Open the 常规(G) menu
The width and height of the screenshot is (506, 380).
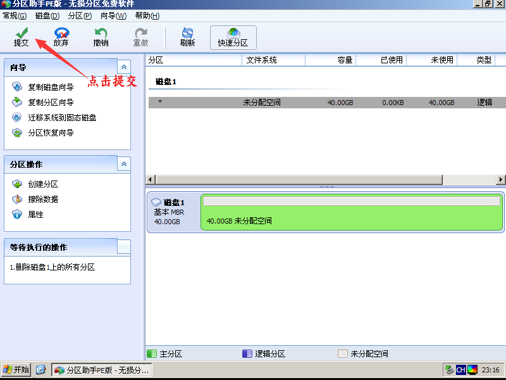coord(15,15)
